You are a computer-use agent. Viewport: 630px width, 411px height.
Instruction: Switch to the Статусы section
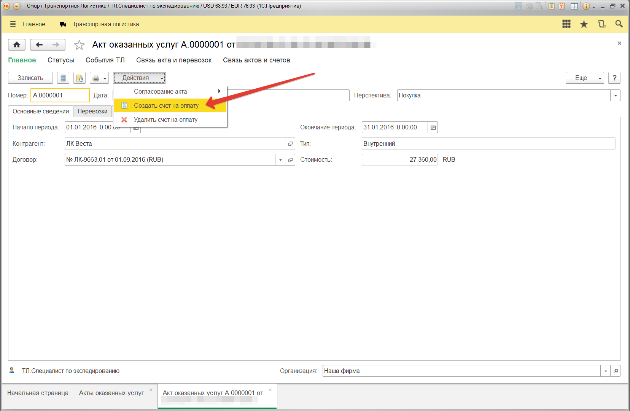tap(61, 60)
